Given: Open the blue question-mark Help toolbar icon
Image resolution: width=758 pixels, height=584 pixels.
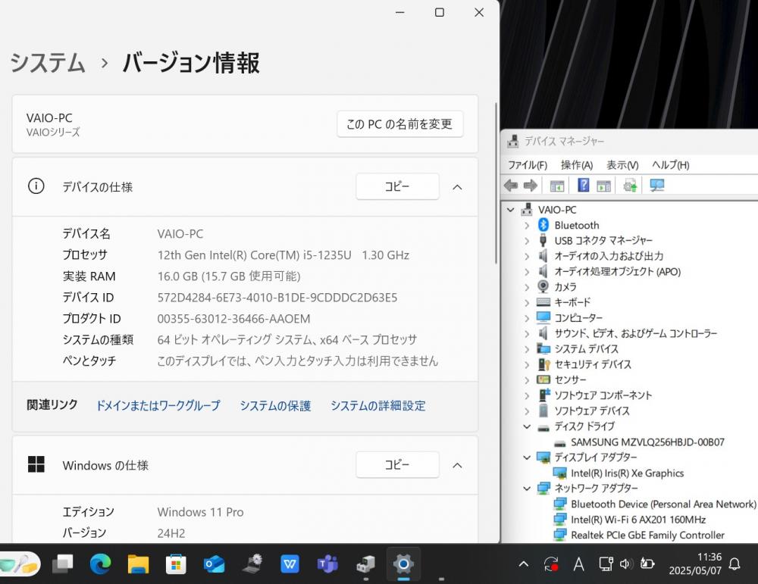Looking at the screenshot, I should pyautogui.click(x=584, y=185).
